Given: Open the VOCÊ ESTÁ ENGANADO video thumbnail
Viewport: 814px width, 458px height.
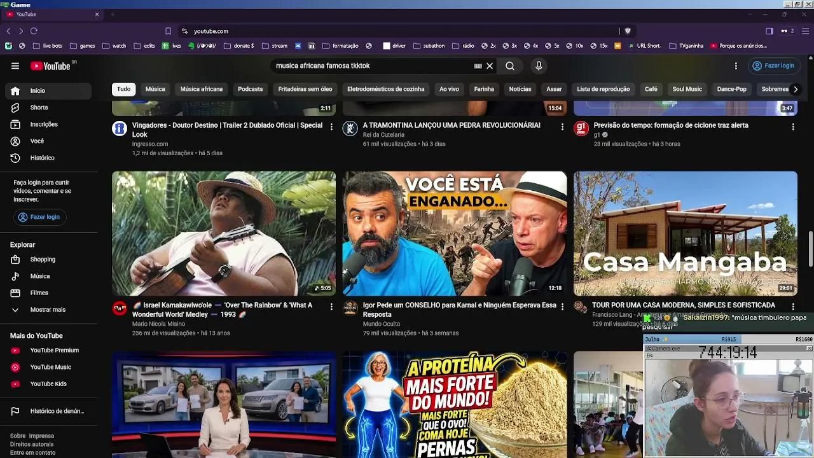Looking at the screenshot, I should tap(455, 233).
